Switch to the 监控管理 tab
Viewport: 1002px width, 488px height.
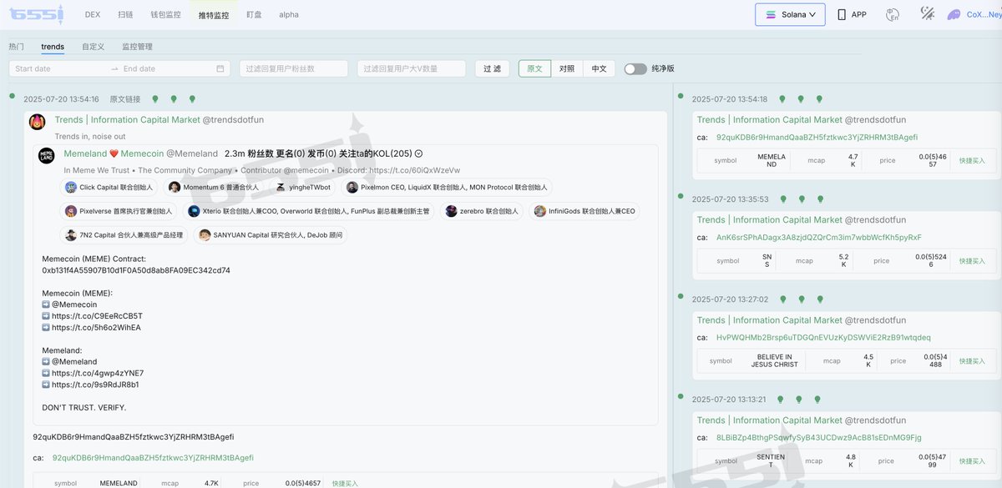[x=137, y=47]
